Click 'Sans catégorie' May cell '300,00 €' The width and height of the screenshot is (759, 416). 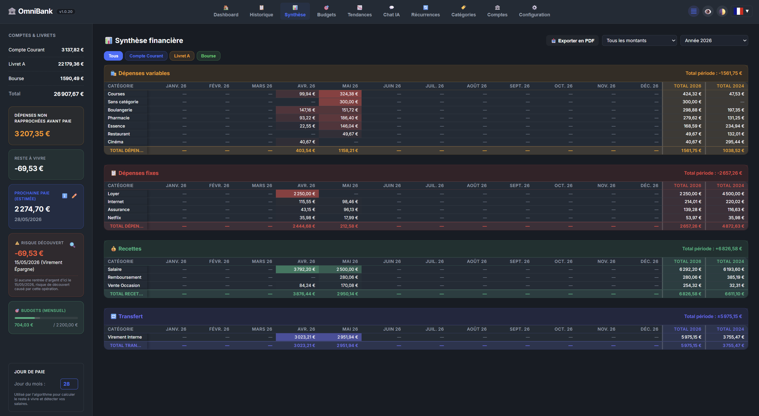[x=340, y=102]
